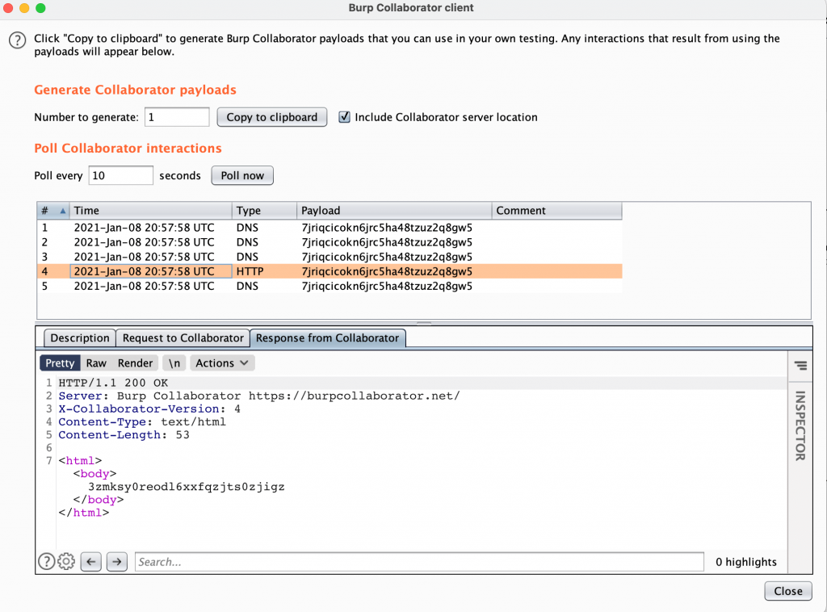Screen dimensions: 827x612
Task: Open the editor settings gear icon
Action: point(66,561)
